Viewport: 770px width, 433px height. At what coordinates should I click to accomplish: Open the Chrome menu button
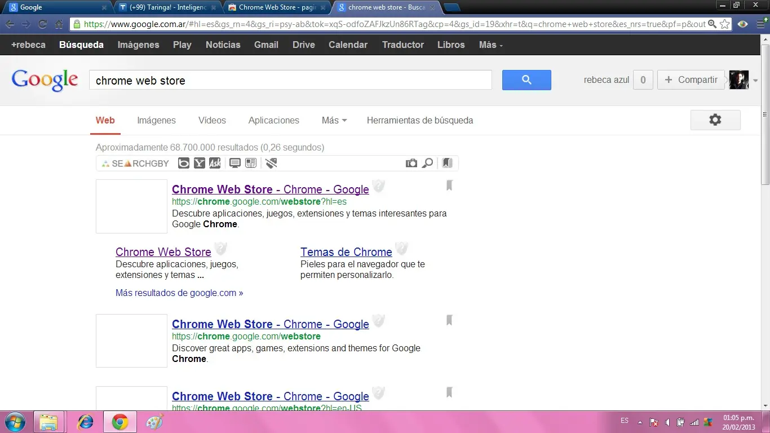point(762,24)
